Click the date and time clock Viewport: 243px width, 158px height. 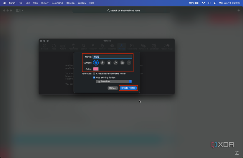click(x=229, y=3)
